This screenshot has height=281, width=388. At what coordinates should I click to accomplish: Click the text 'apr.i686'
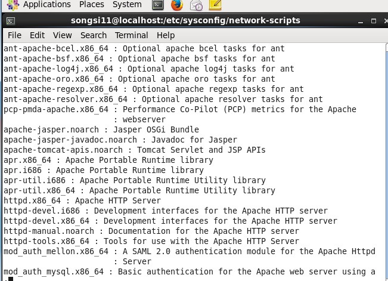(x=23, y=171)
